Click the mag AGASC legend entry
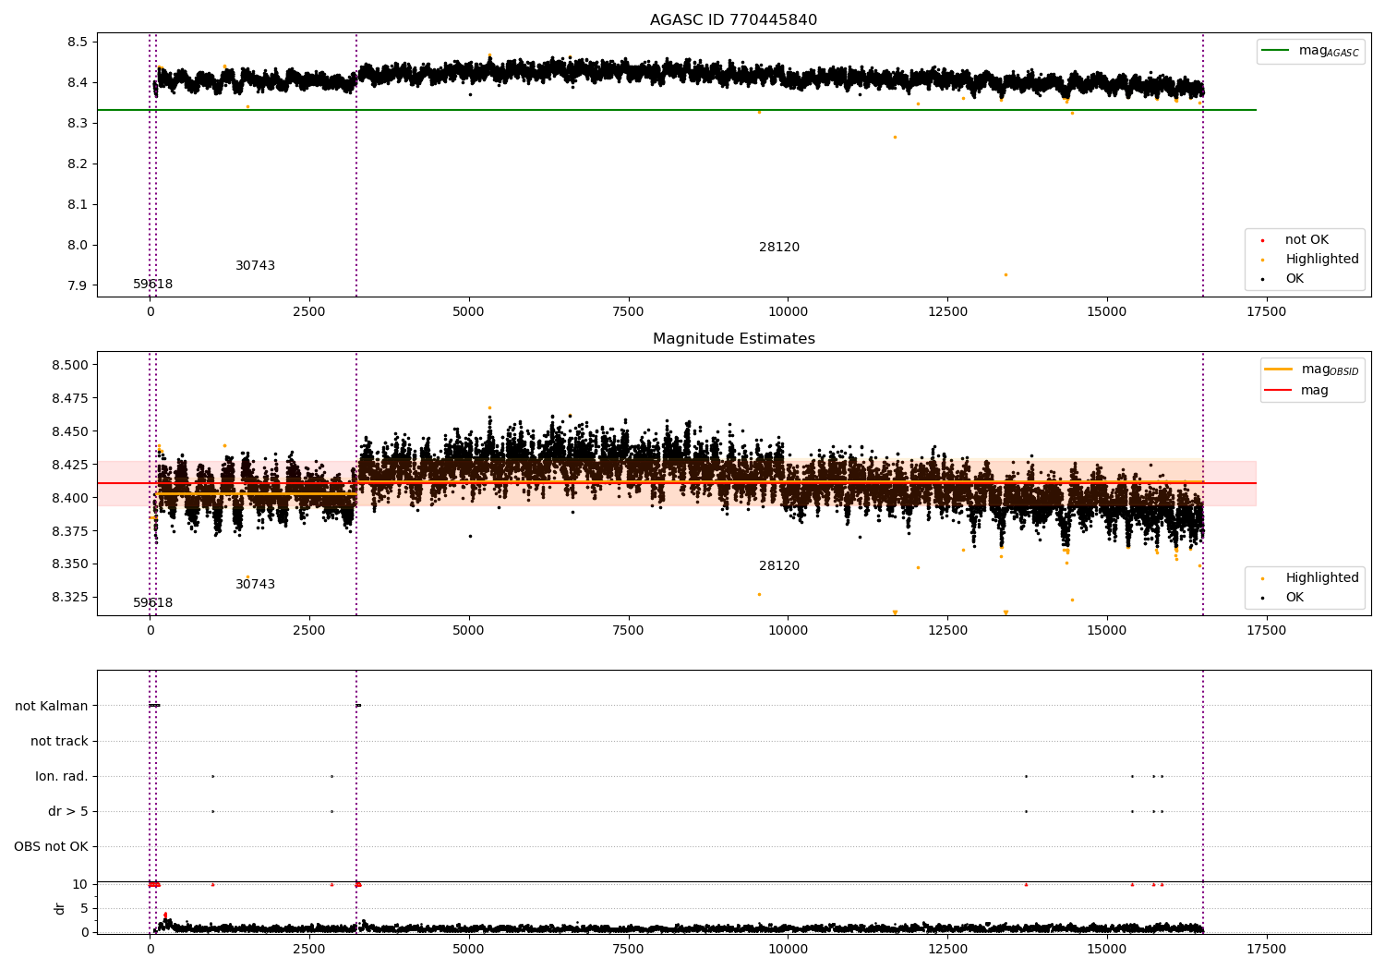1385x970 pixels. click(1310, 51)
